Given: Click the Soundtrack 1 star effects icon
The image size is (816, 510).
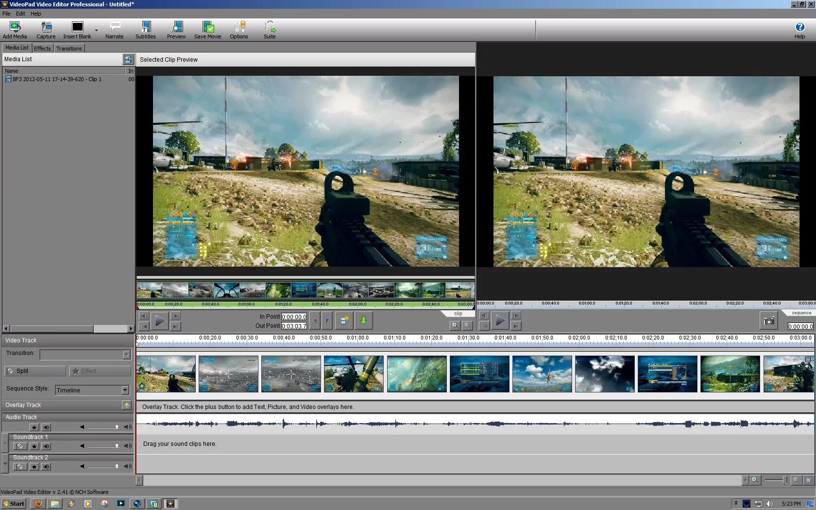Looking at the screenshot, I should 34,446.
